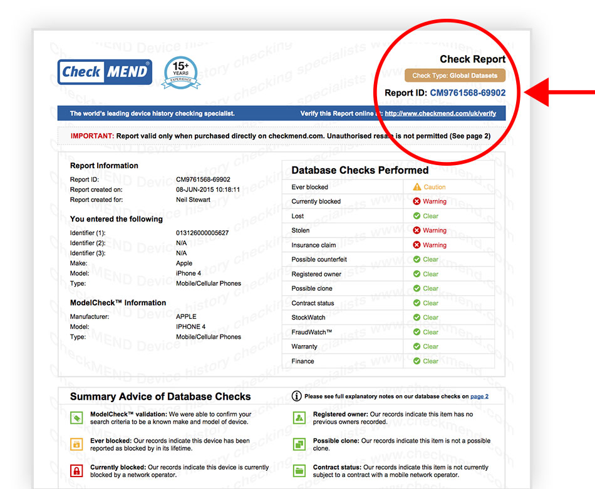The height and width of the screenshot is (489, 595).
Task: Click the green ModelCheck validation tag icon
Action: click(76, 418)
